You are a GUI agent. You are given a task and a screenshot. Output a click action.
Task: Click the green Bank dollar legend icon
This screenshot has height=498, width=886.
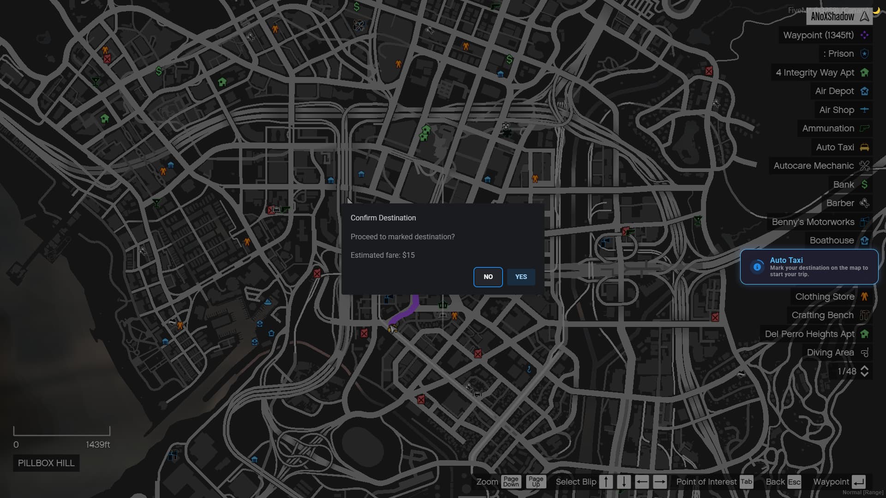tap(864, 184)
